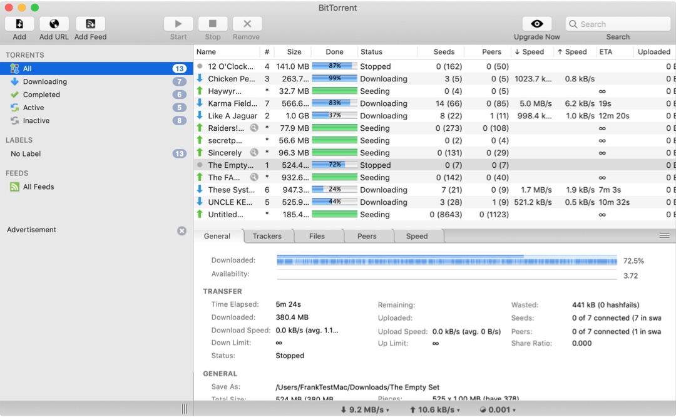
Task: Click the 87% progress bar of 12 O'Clock
Action: [x=334, y=66]
